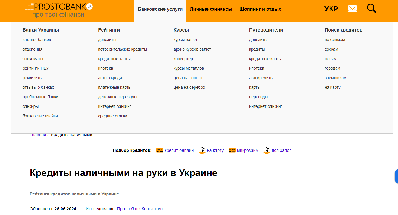Open Шоппинг и отдых menu
Image resolution: width=398 pixels, height=215 pixels.
coord(260,9)
